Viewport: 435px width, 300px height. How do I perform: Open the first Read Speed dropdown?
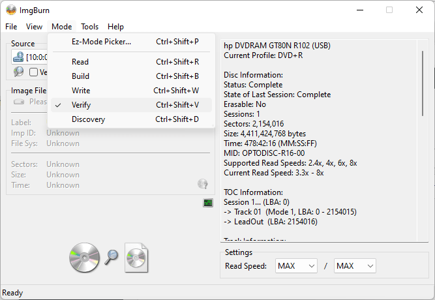click(296, 265)
